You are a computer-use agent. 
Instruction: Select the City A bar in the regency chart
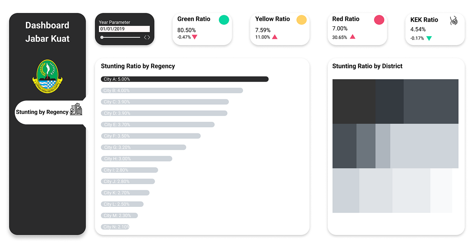[184, 79]
